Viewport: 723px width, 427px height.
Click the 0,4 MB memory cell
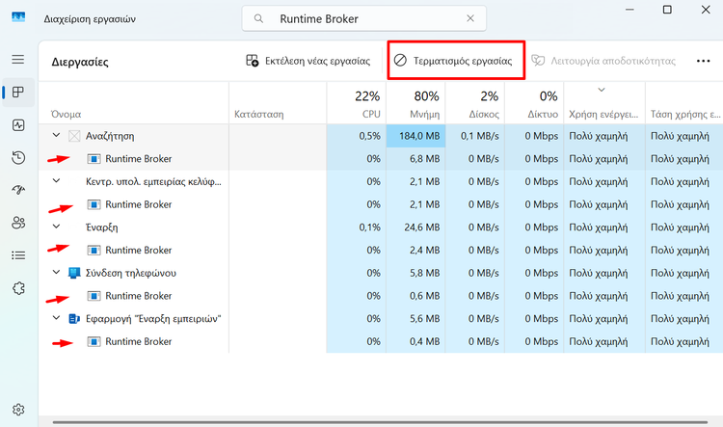pyautogui.click(x=415, y=341)
